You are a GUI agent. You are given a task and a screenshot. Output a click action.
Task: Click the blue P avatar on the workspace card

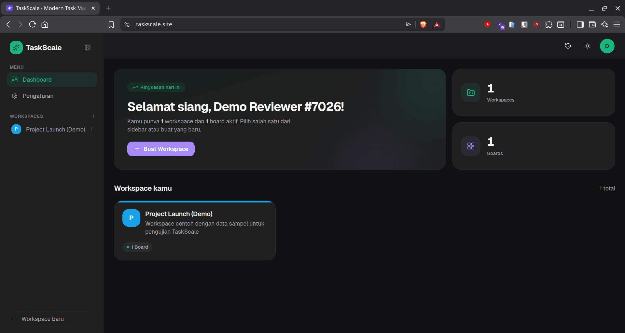[131, 218]
